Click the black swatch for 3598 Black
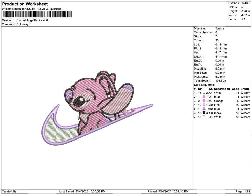The width and height of the screenshot is (252, 194). [204, 113]
